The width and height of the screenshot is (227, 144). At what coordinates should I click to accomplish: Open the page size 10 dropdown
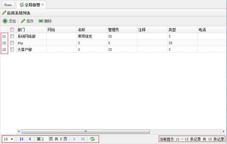(8, 139)
